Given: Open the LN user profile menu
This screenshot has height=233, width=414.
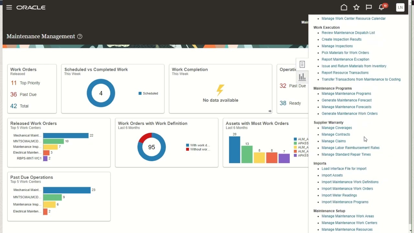Looking at the screenshot, I should pyautogui.click(x=400, y=7).
